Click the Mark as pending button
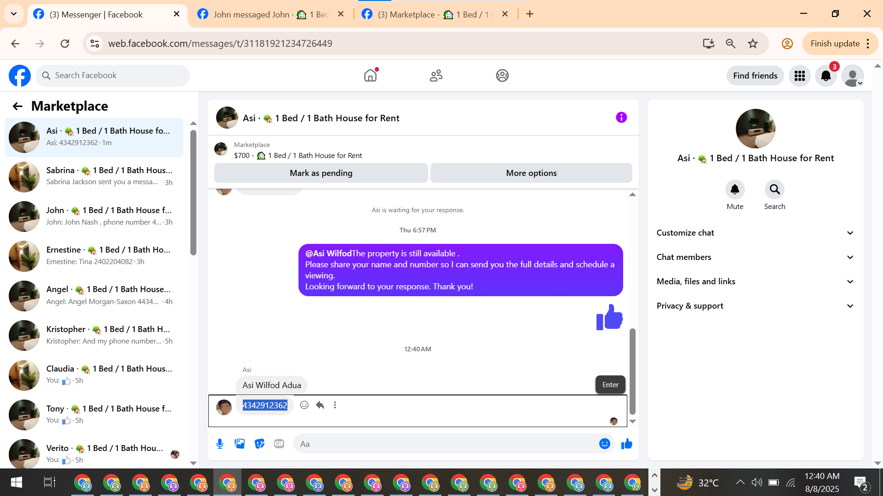 coord(321,173)
